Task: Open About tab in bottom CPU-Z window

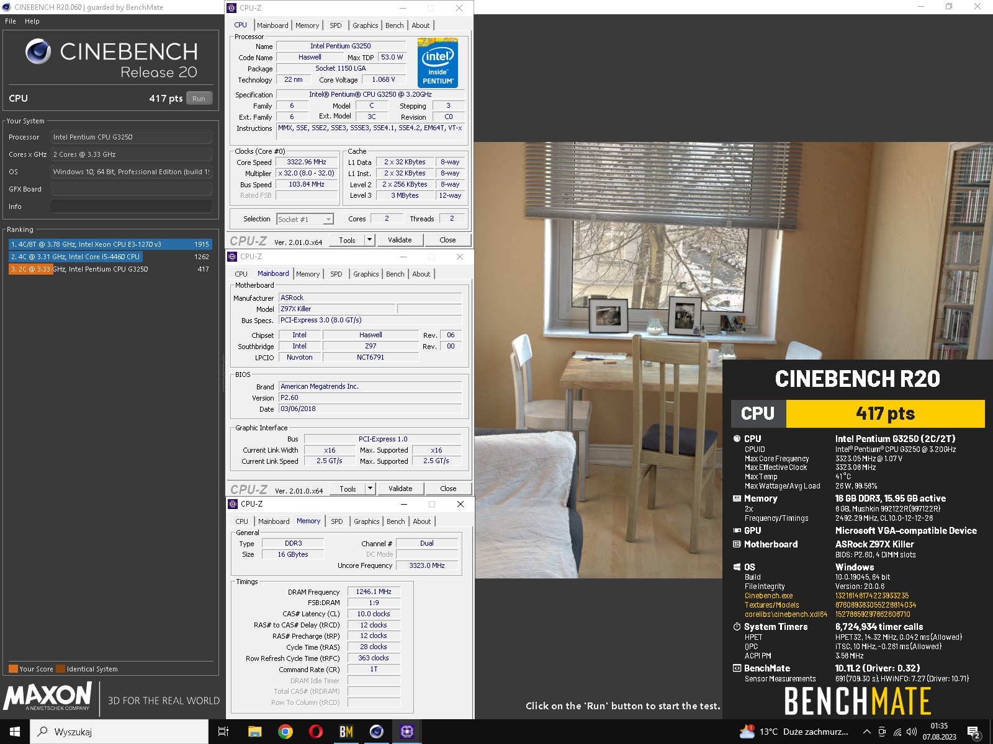Action: 422,521
